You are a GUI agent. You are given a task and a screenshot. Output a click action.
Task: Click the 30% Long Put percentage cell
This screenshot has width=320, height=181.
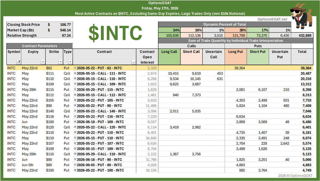(x=236, y=30)
